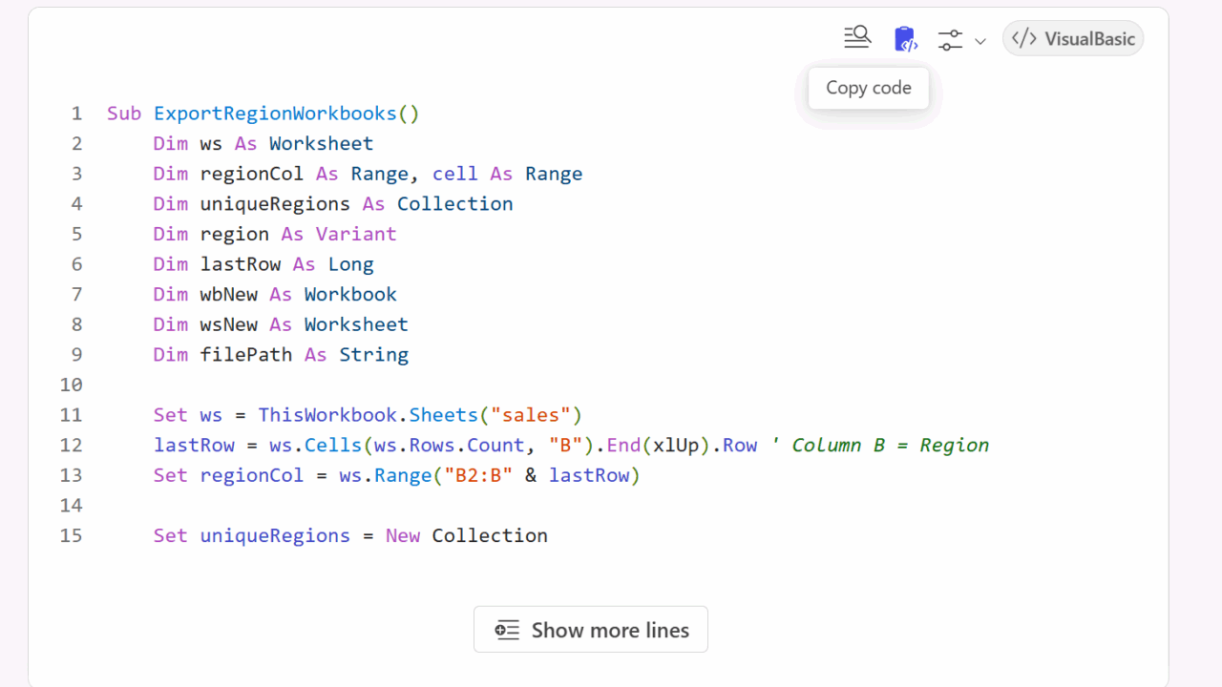Click the code brackets icon beside VisualBasic
This screenshot has width=1222, height=687.
(1024, 39)
